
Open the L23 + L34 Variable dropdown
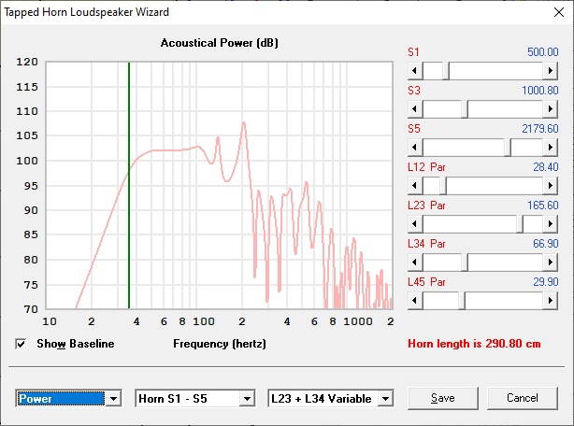pyautogui.click(x=385, y=399)
